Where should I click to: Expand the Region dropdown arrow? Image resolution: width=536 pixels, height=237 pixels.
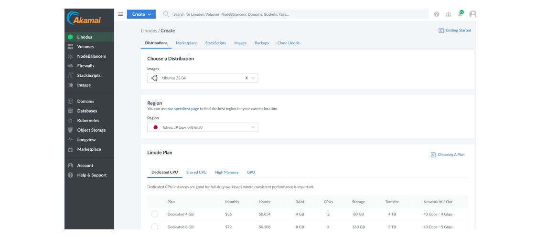(x=253, y=127)
